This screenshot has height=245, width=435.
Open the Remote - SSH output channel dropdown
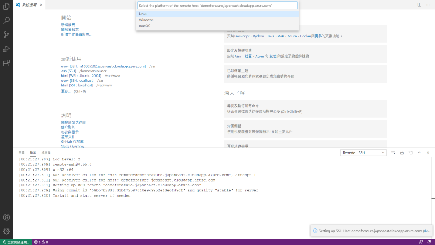tap(363, 153)
